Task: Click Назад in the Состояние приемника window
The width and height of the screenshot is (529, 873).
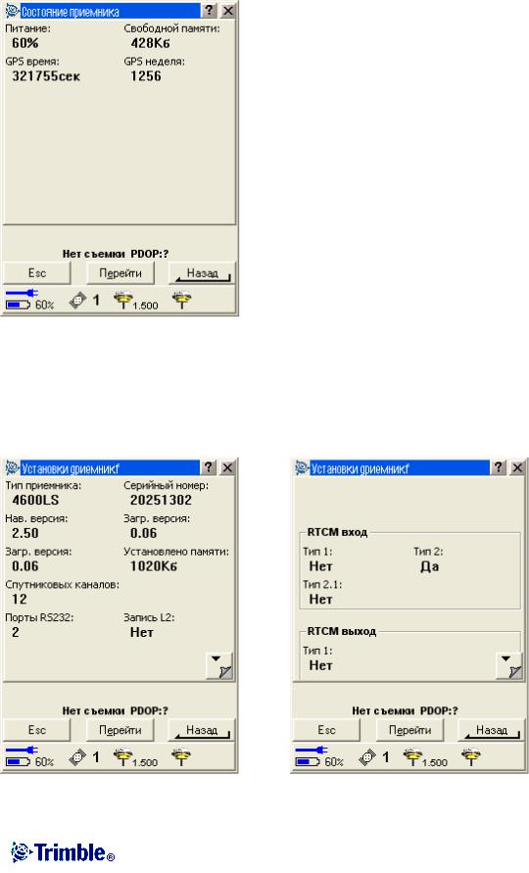Action: tap(202, 272)
